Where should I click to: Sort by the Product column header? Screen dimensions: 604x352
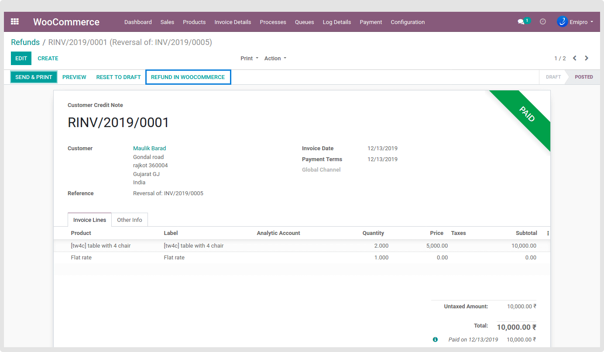click(81, 233)
